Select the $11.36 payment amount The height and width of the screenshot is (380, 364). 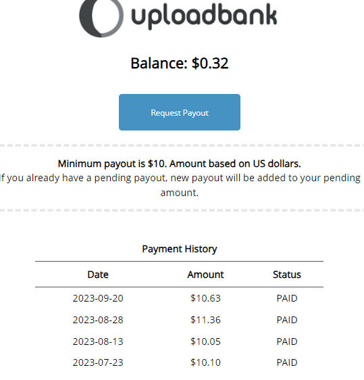(205, 320)
